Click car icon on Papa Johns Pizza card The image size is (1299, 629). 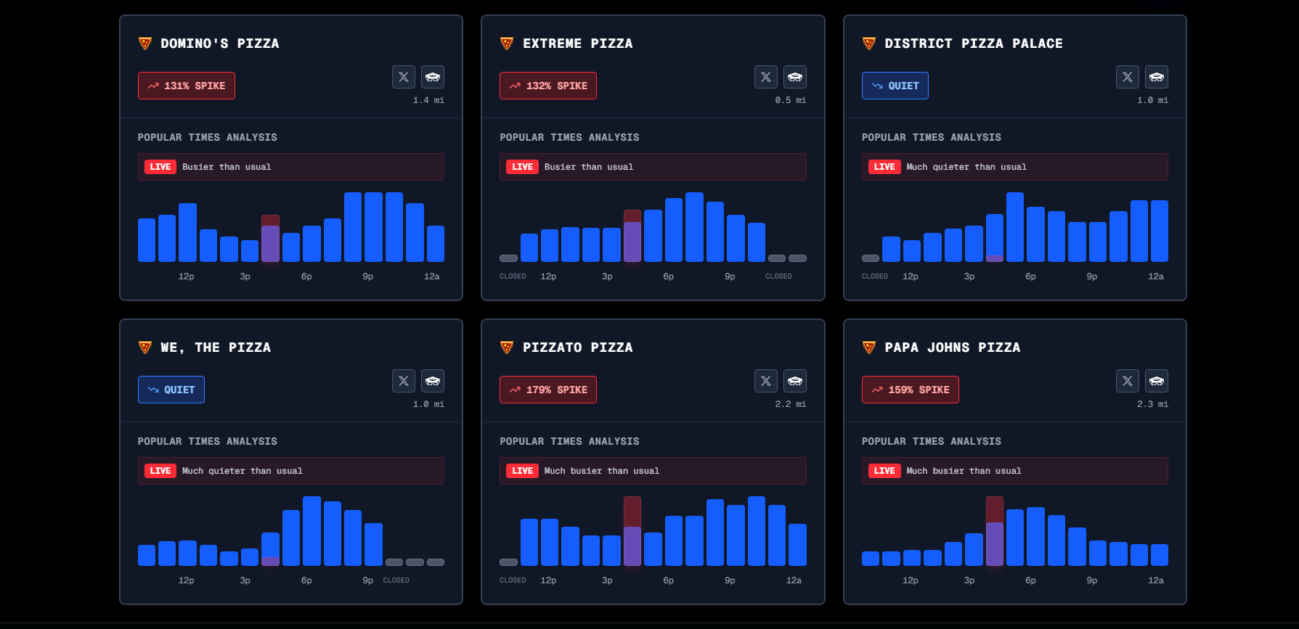(x=1157, y=381)
